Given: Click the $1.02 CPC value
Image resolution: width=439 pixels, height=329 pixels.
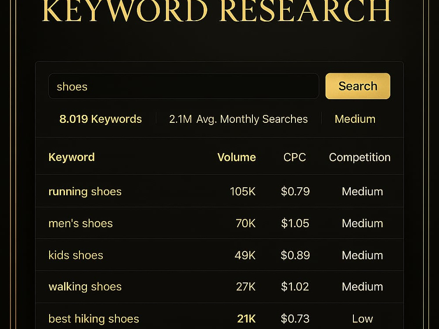Looking at the screenshot, I should [x=295, y=287].
